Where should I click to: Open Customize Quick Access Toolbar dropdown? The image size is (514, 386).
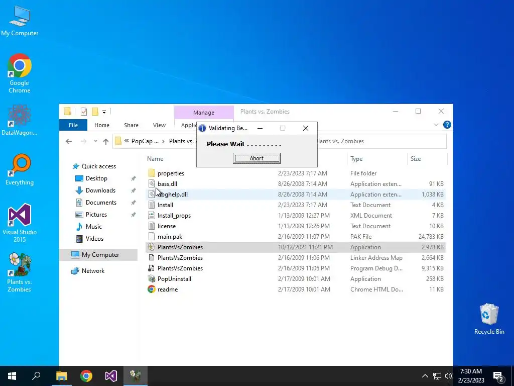click(x=104, y=112)
